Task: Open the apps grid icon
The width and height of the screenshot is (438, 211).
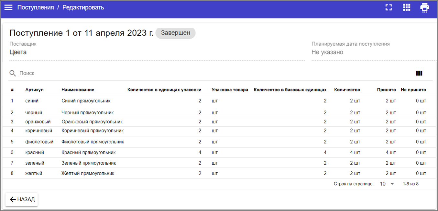Action: (406, 7)
